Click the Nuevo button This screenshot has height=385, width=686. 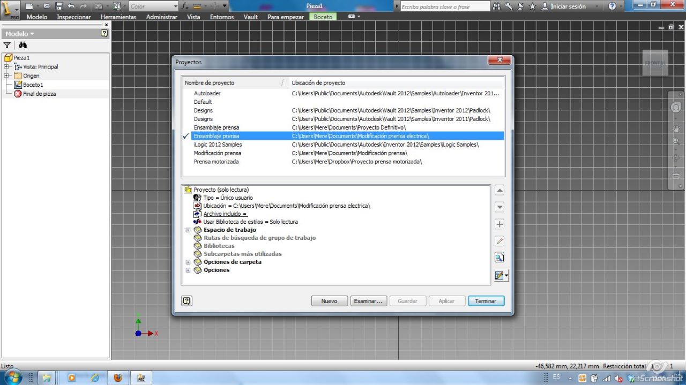(x=330, y=301)
